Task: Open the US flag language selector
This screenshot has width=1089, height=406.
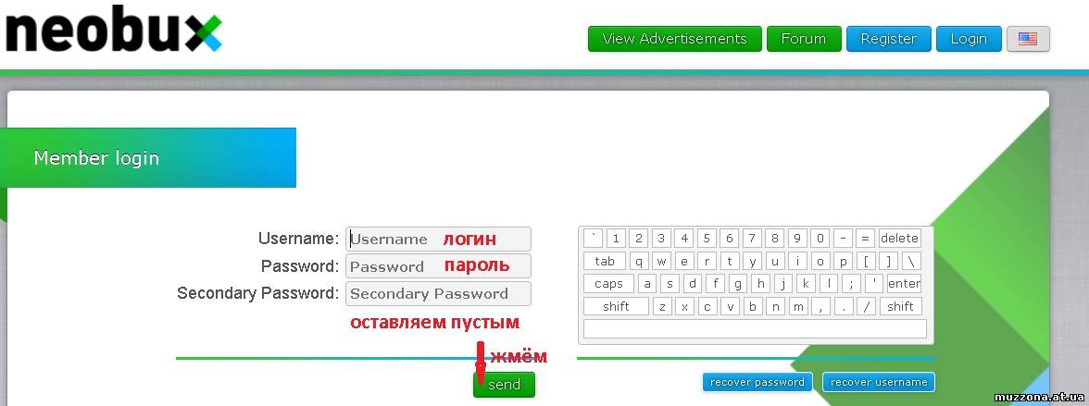Action: click(1028, 39)
